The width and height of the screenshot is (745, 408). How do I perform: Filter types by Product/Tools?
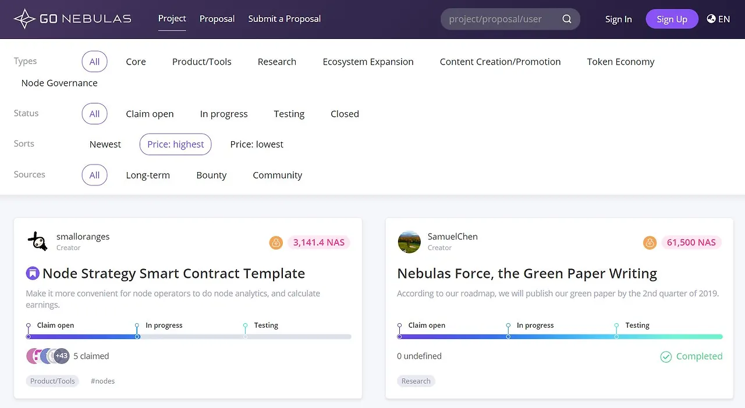[202, 62]
